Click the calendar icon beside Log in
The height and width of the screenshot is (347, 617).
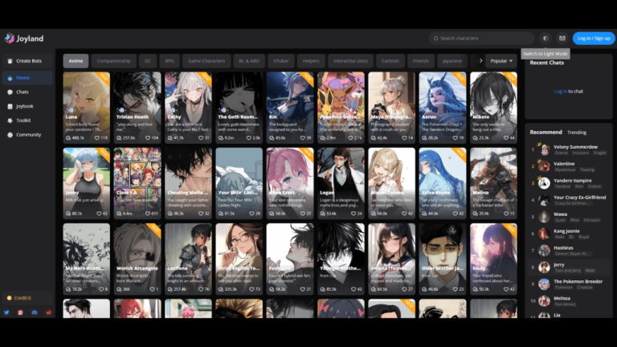point(562,38)
